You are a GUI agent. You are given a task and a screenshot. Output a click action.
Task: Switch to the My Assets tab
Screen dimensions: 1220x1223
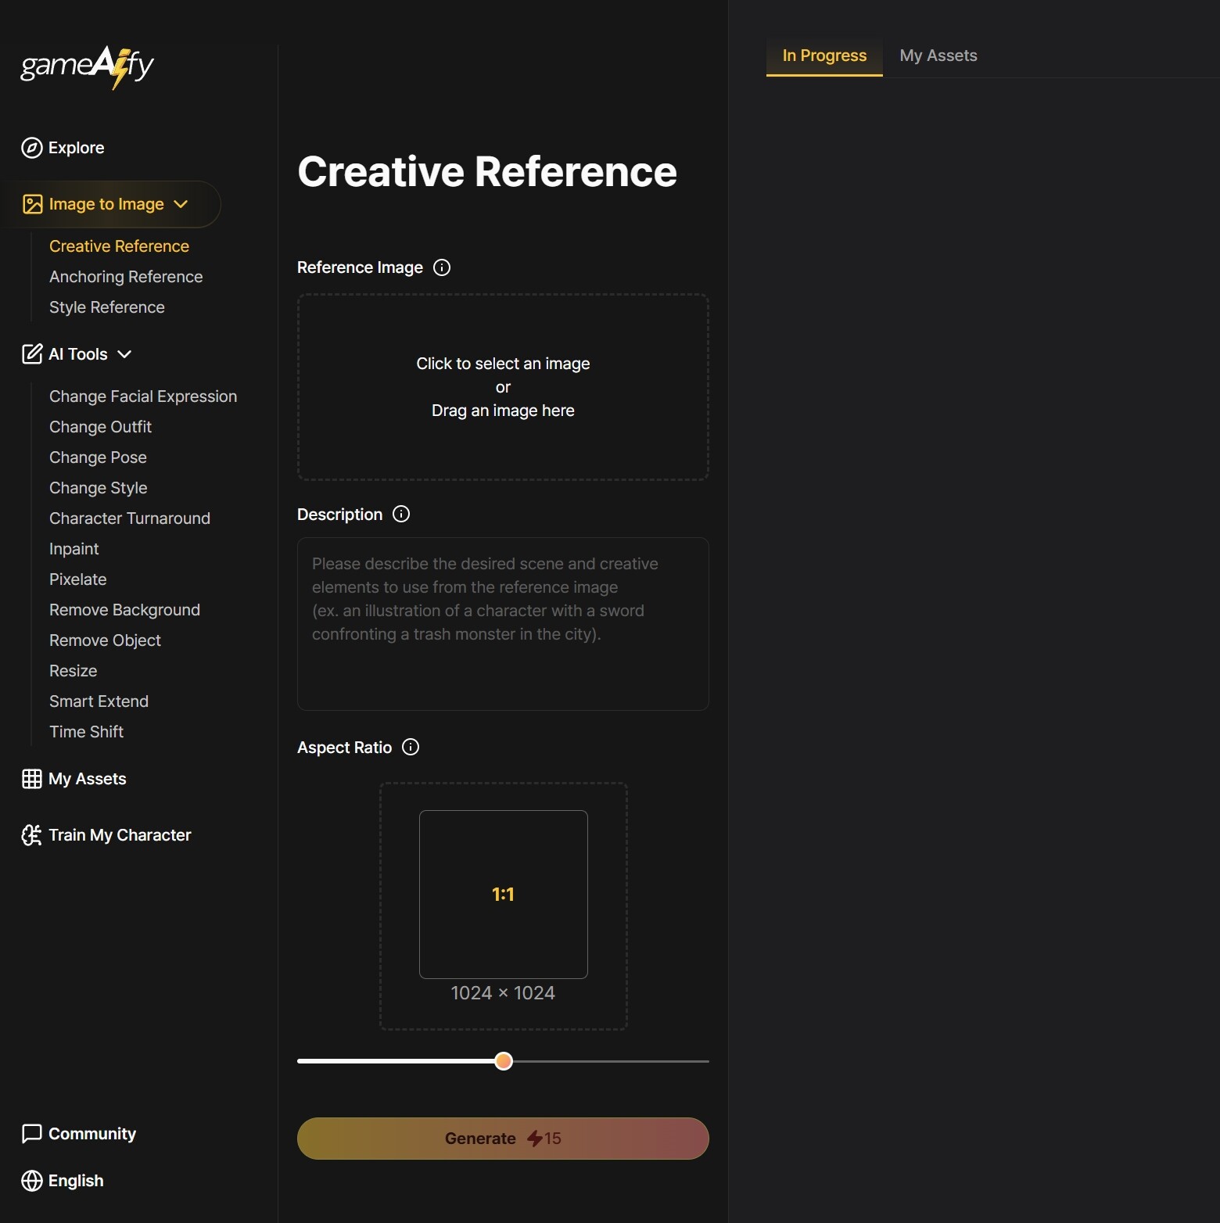coord(938,56)
